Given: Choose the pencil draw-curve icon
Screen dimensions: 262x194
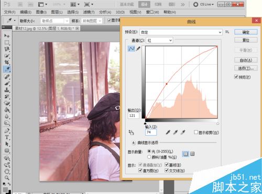Looking at the screenshot, I should point(138,49).
